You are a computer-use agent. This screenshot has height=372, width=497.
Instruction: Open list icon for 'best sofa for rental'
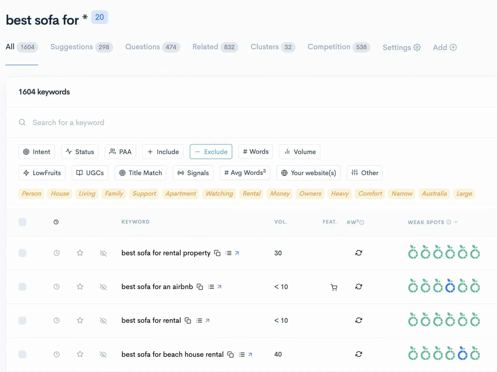coord(199,321)
